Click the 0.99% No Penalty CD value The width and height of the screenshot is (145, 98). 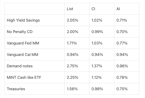coord(97,32)
